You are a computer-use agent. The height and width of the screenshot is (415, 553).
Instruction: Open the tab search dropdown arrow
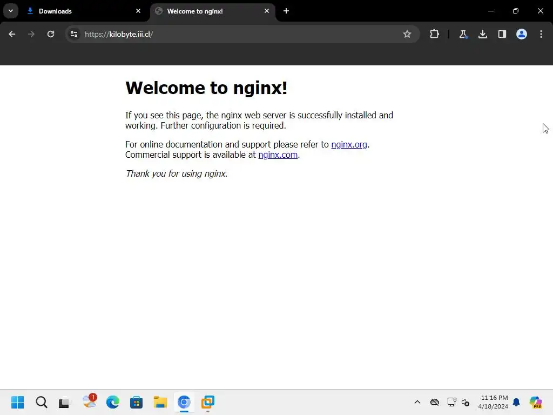[x=11, y=11]
